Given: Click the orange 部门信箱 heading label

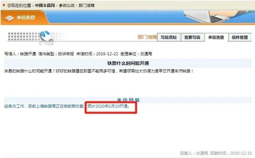Looking at the screenshot, I should pyautogui.click(x=147, y=37).
